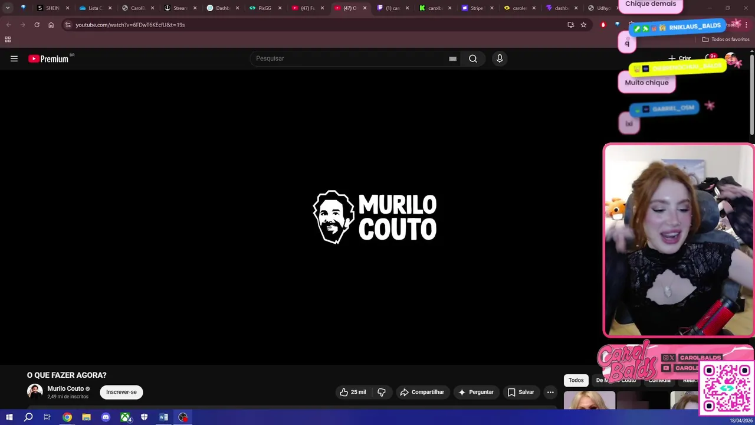Open Microsoft Word from the taskbar
This screenshot has height=425, width=755.
click(x=163, y=417)
